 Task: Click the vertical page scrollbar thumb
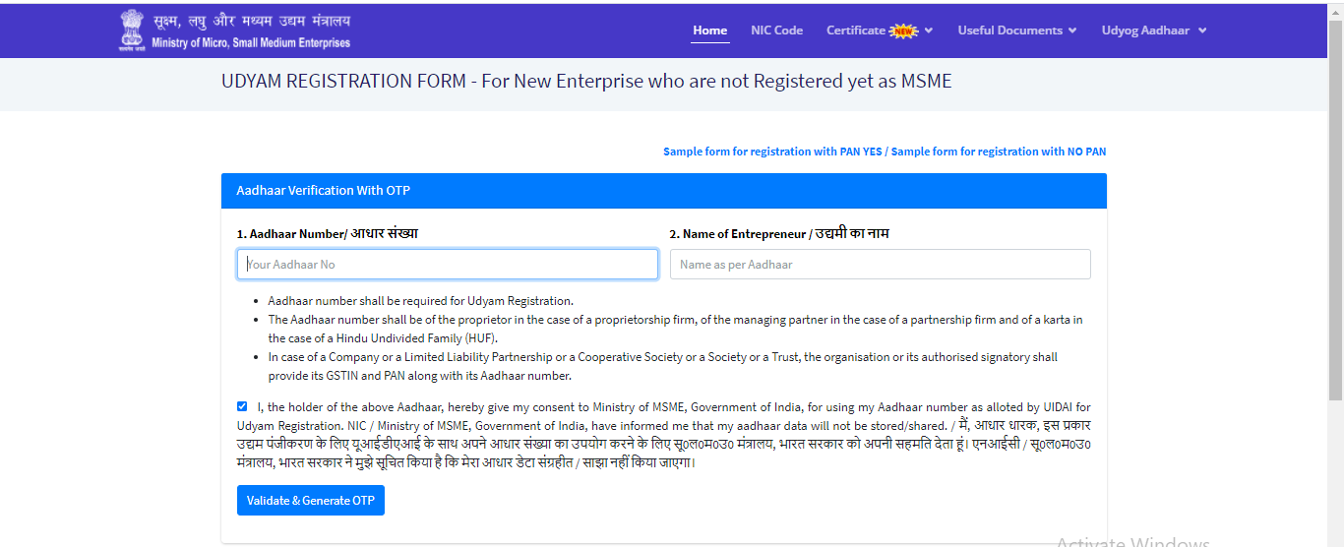tap(1335, 207)
